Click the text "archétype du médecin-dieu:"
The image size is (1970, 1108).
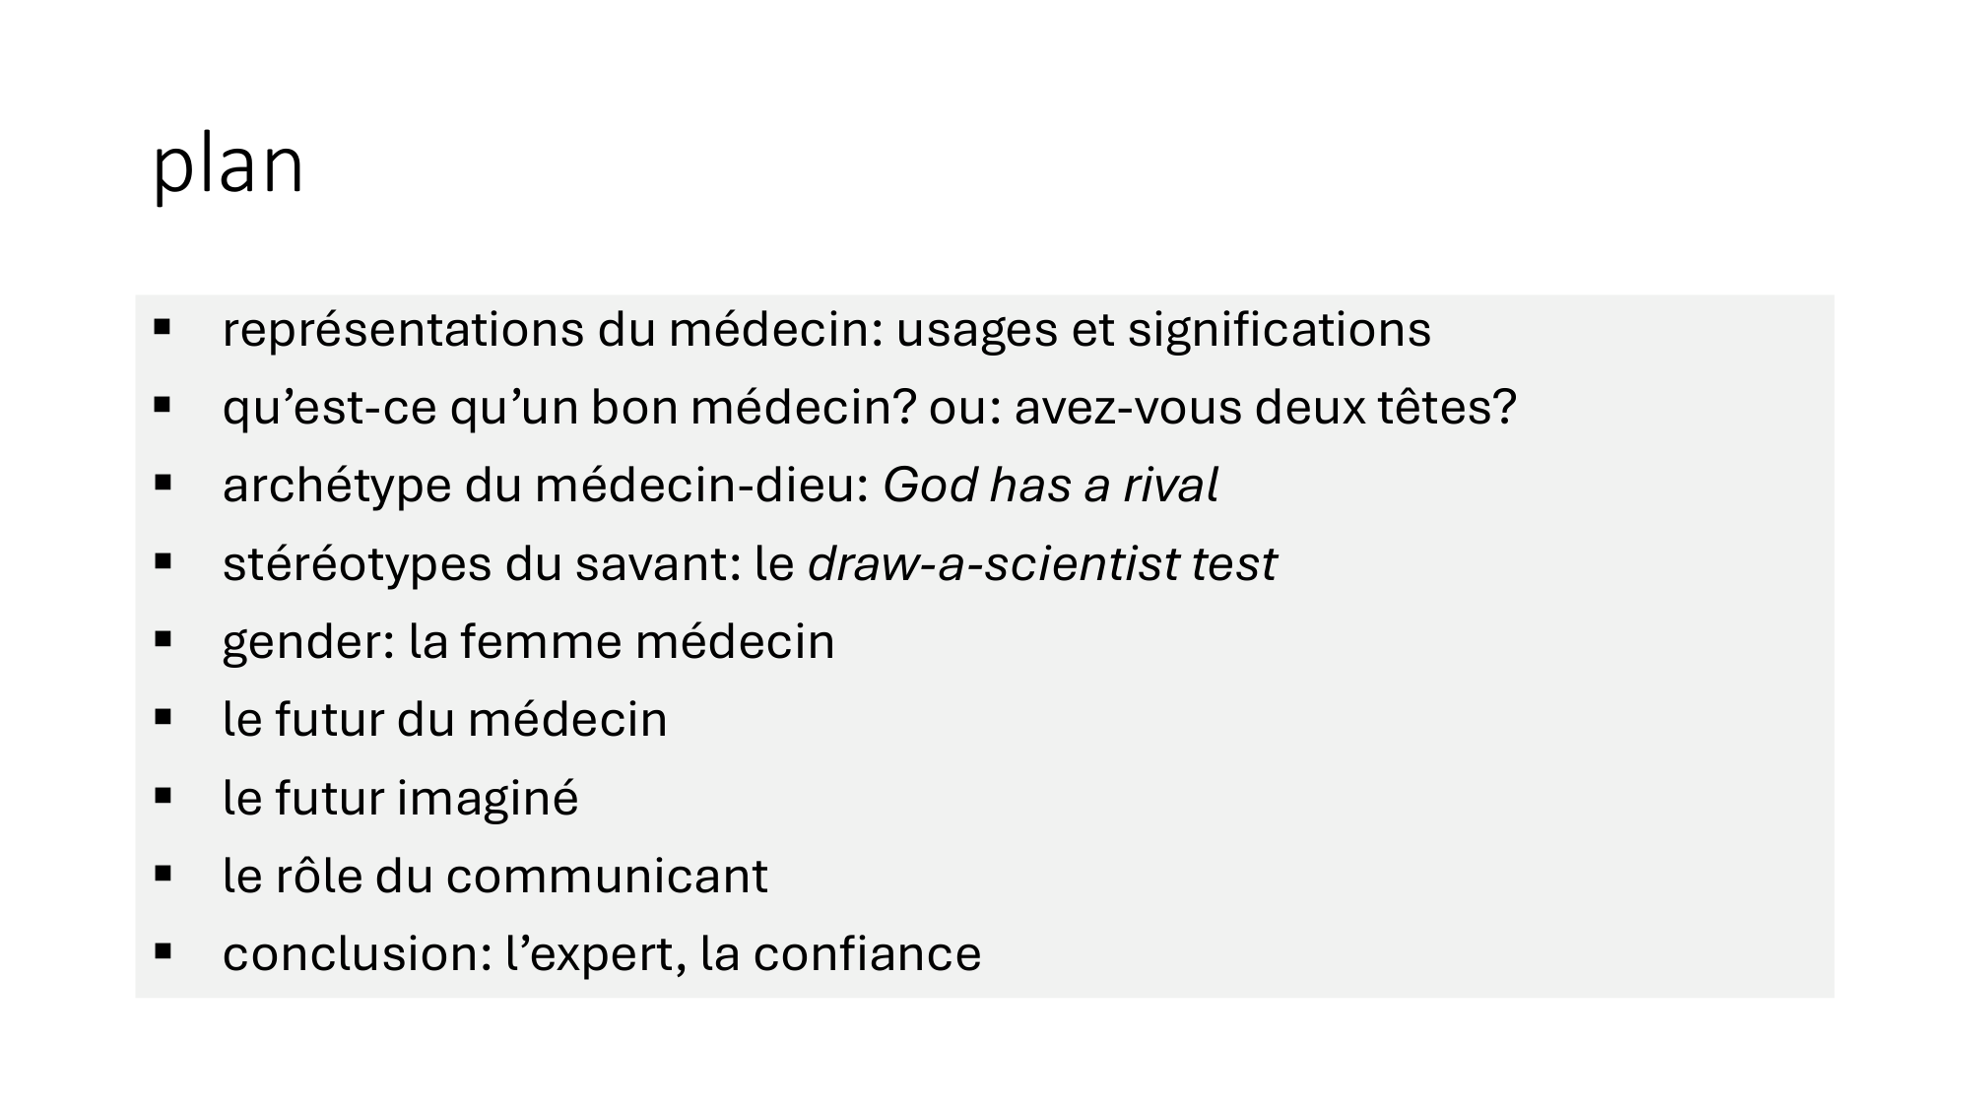click(546, 485)
